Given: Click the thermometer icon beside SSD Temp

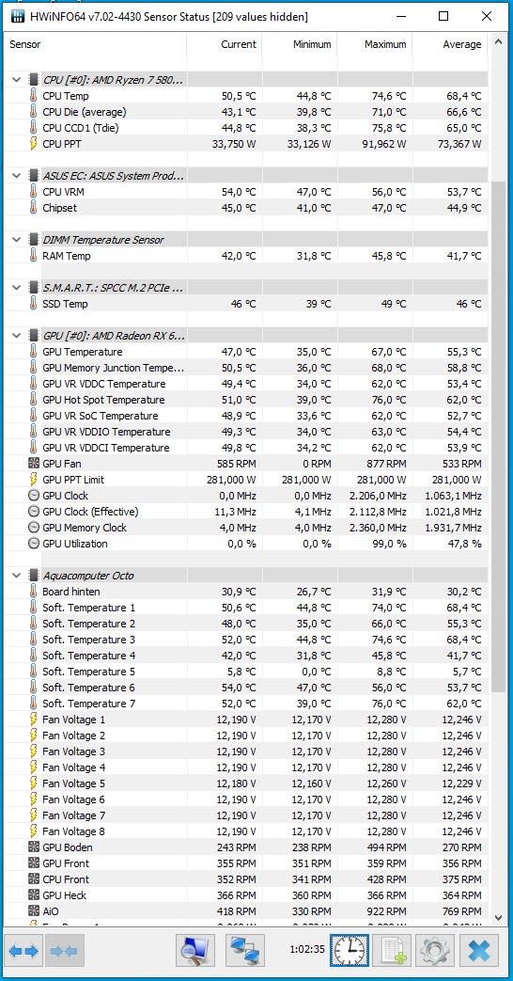Looking at the screenshot, I should coord(33,304).
